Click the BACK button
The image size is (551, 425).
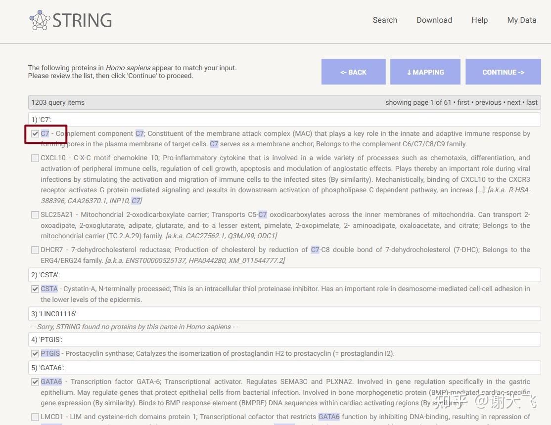[354, 72]
